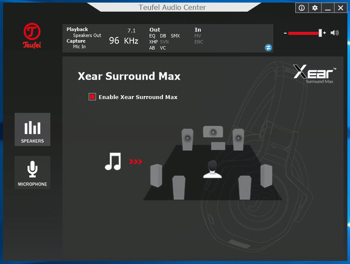Screen dimensions: 350x264
Task: Select the XHP output indicator
Action: tap(153, 42)
